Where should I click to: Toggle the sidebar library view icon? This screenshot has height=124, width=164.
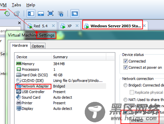pos(31,14)
